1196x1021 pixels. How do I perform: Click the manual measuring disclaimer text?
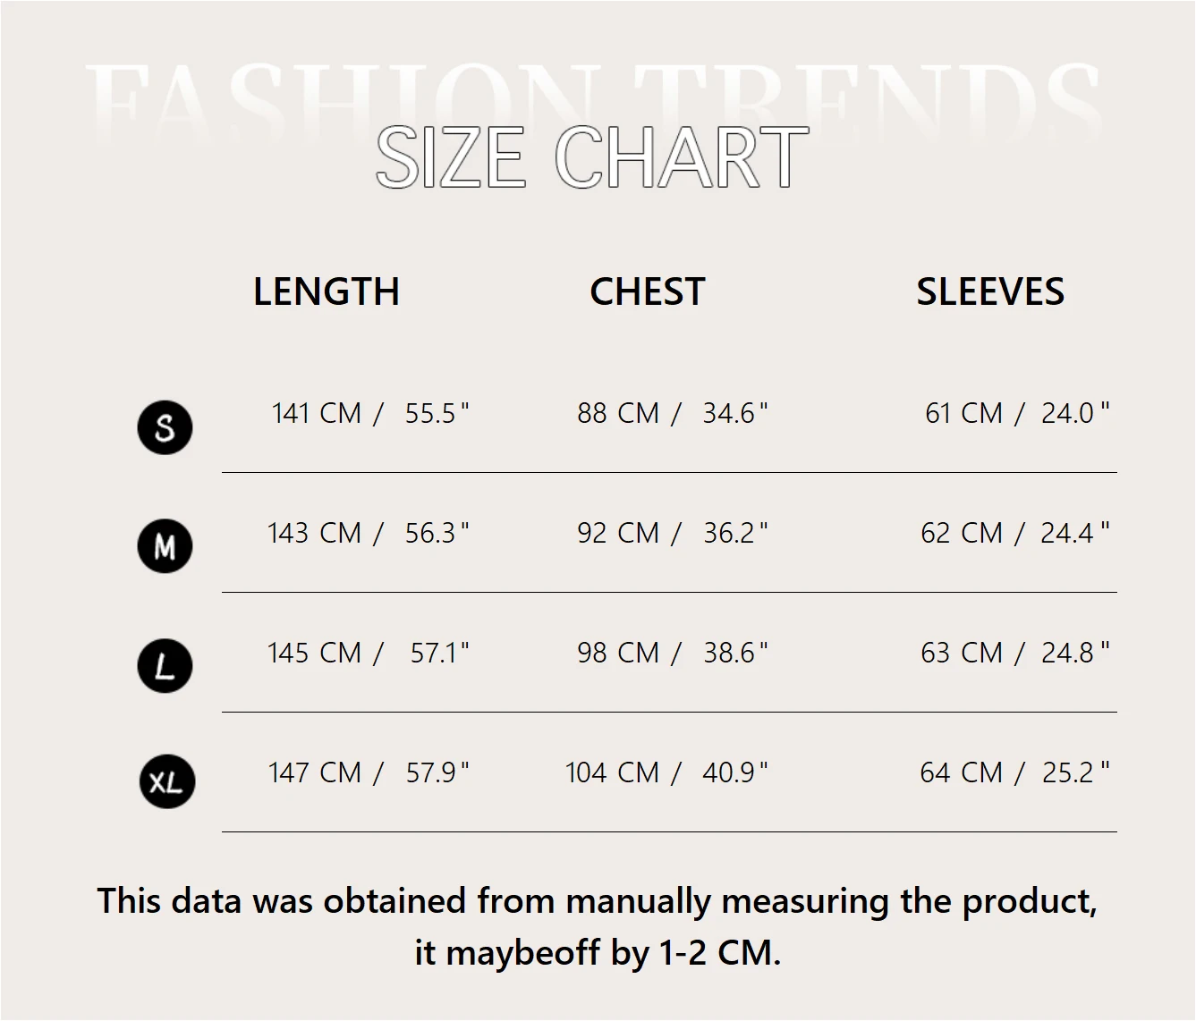click(x=598, y=926)
